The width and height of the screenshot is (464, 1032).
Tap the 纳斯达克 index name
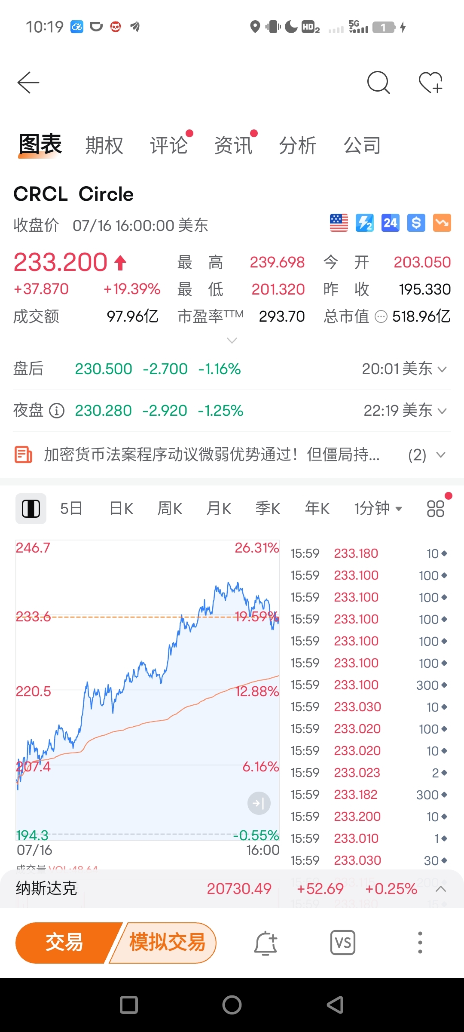(46, 888)
